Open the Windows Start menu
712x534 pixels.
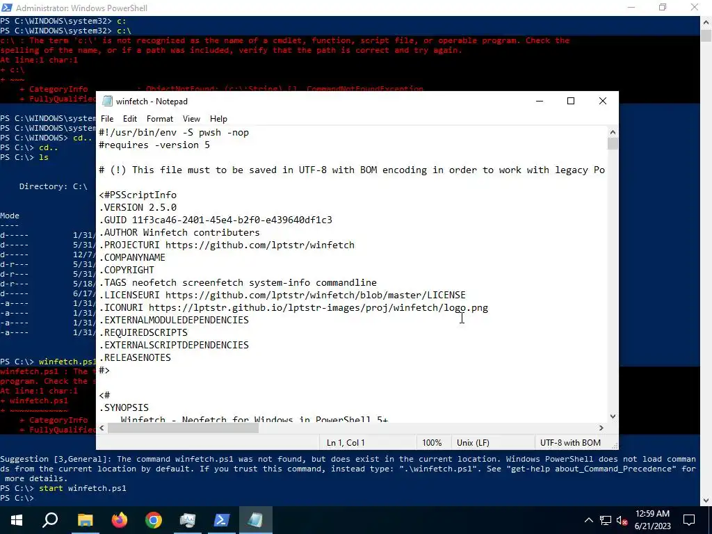[17, 520]
